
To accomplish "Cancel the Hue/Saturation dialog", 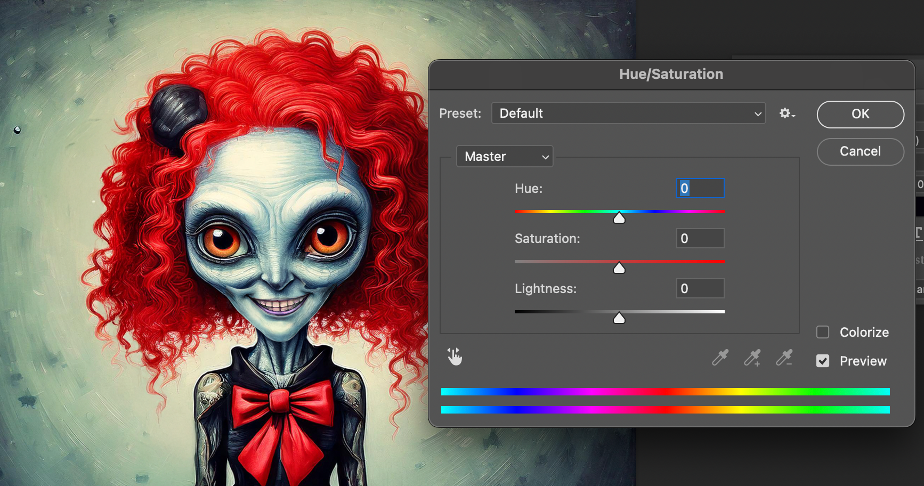I will point(860,151).
